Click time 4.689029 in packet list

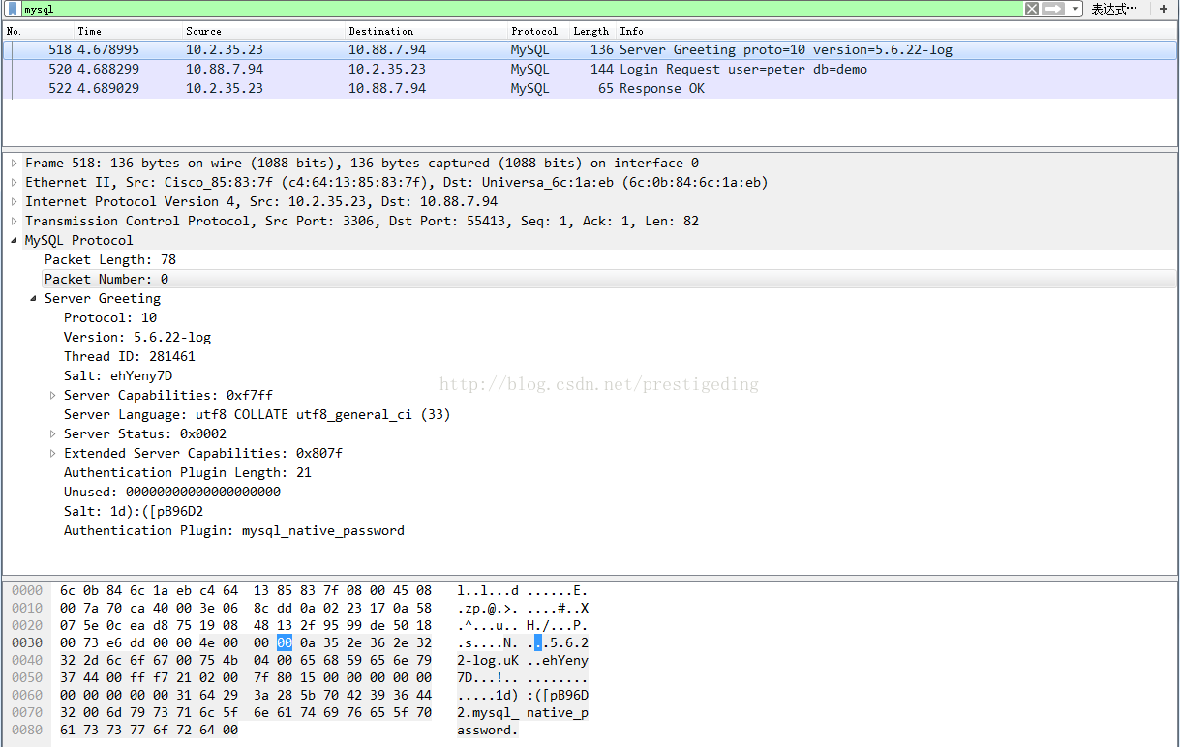pyautogui.click(x=108, y=88)
